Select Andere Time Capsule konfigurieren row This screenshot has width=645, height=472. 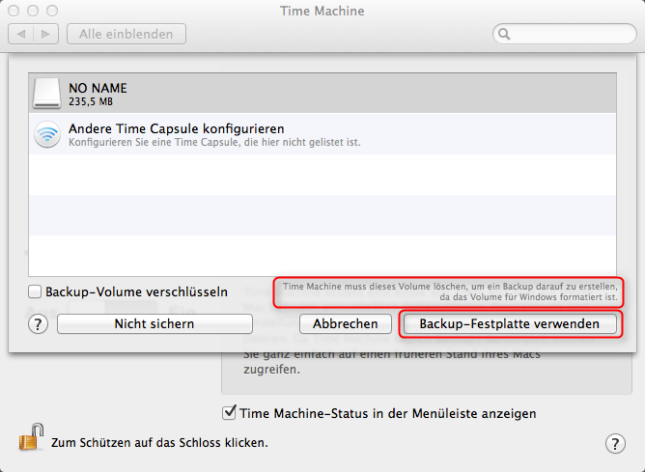[x=322, y=134]
